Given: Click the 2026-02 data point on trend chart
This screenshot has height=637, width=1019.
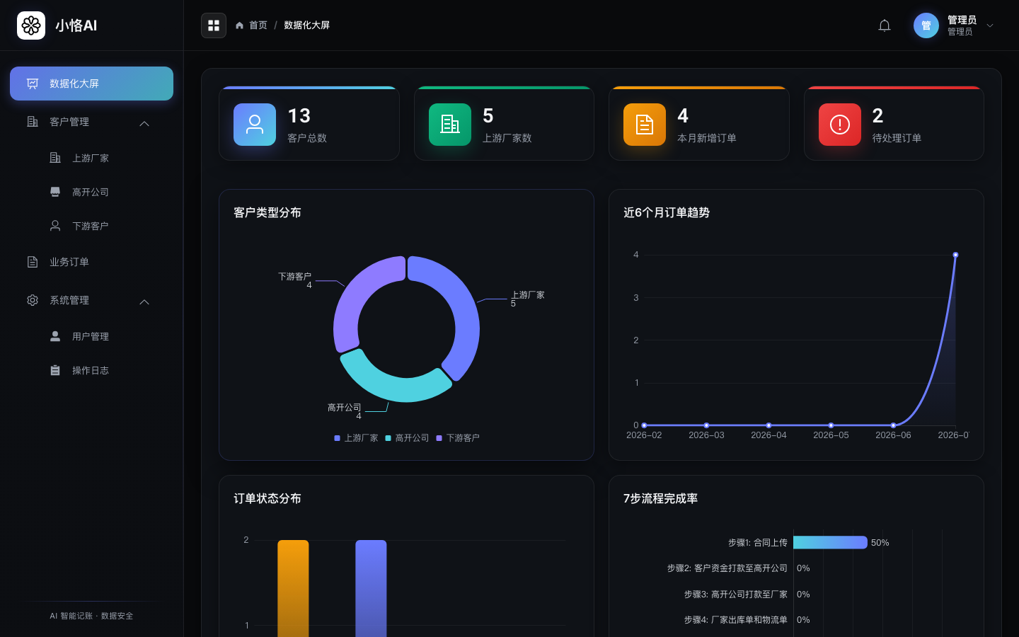Looking at the screenshot, I should coord(644,425).
